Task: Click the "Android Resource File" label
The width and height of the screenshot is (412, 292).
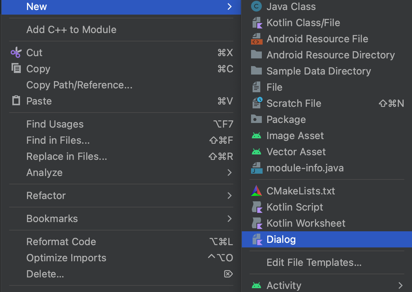Action: [x=317, y=39]
